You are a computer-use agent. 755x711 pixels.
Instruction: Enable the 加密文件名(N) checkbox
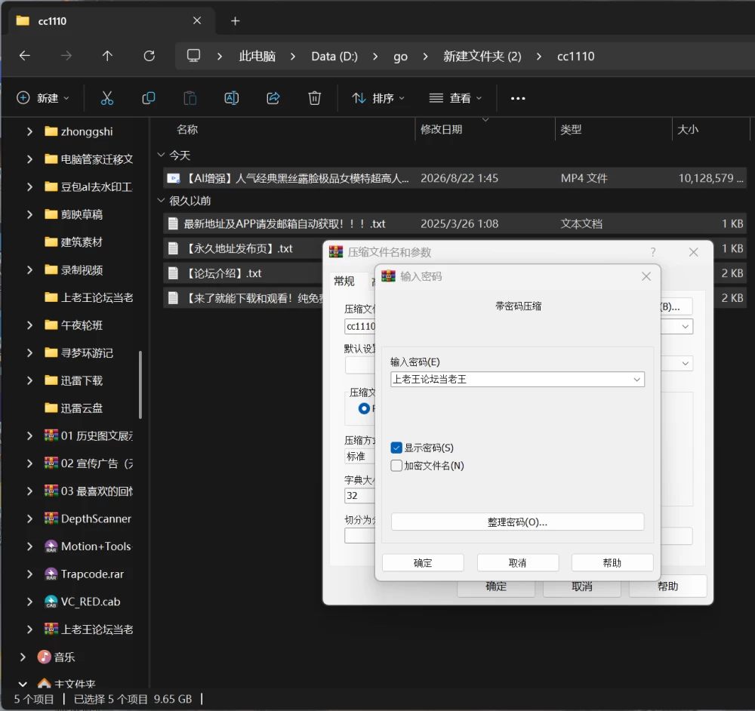pos(396,466)
